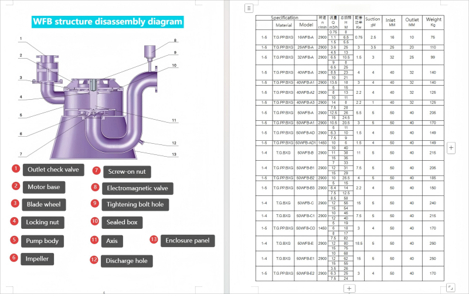Click the 'Outlet check valve' label
This screenshot has width=469, height=294.
click(x=51, y=170)
